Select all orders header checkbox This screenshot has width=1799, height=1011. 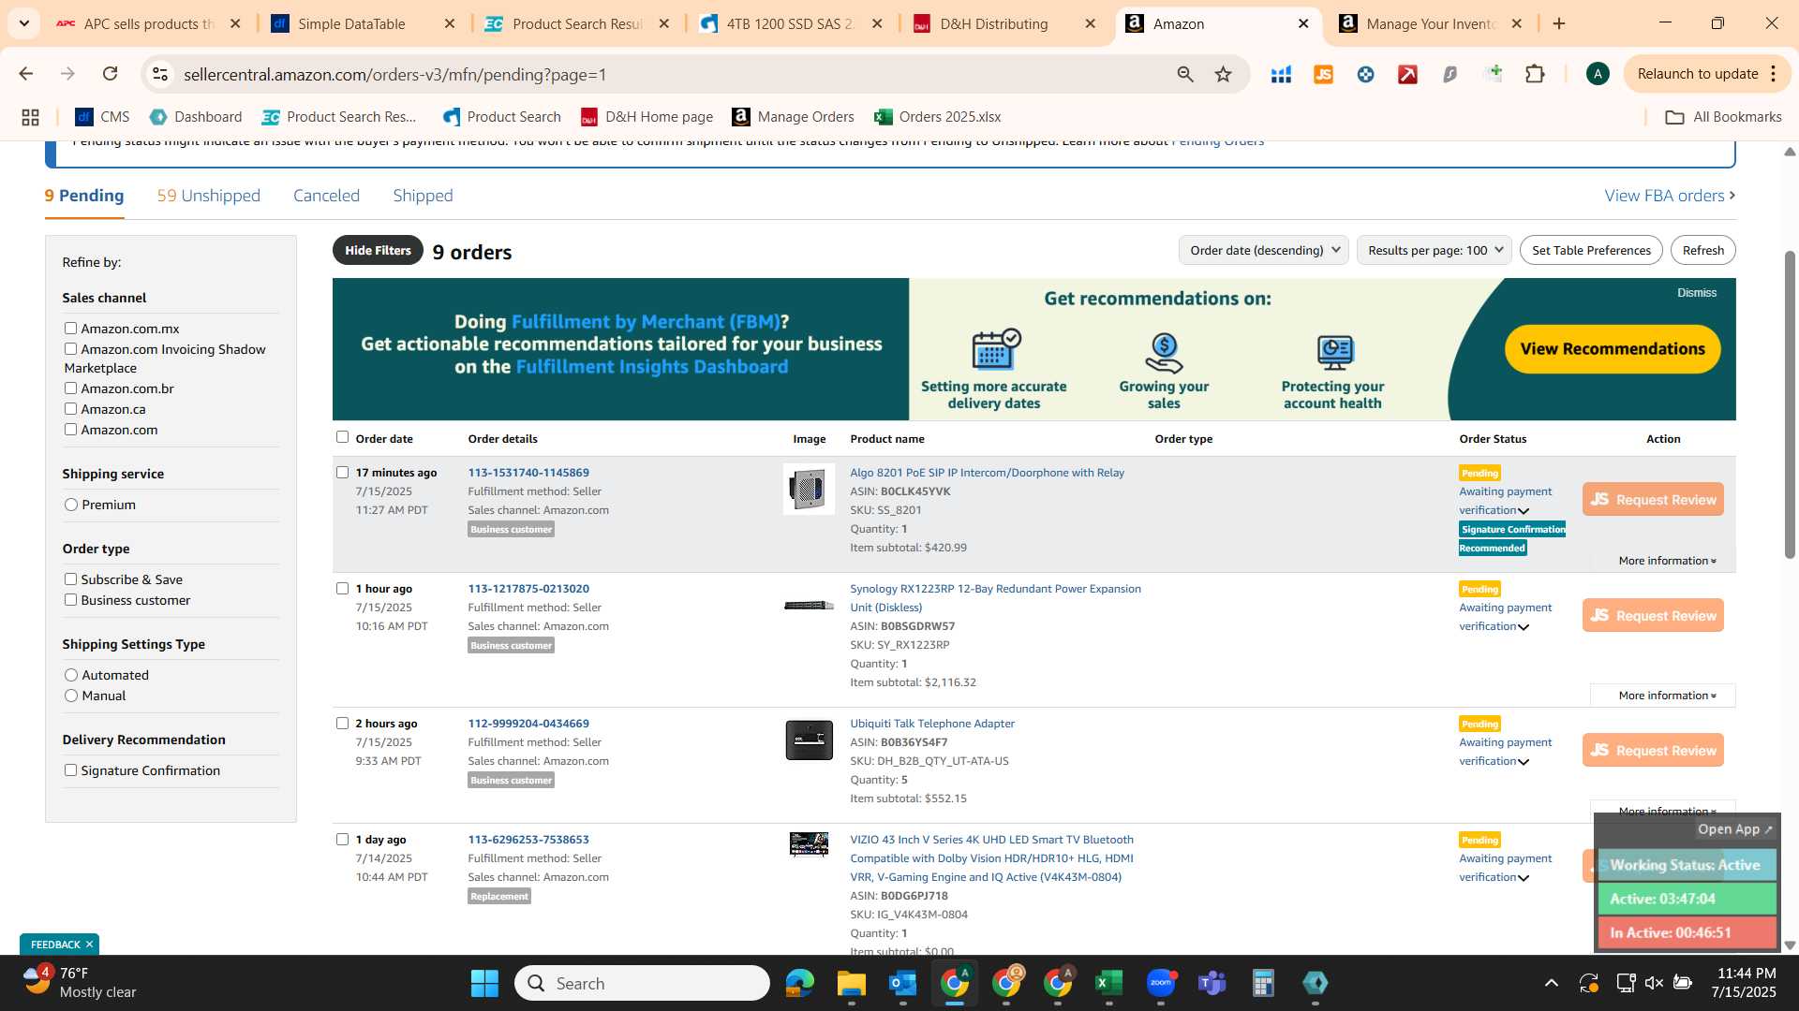(342, 436)
